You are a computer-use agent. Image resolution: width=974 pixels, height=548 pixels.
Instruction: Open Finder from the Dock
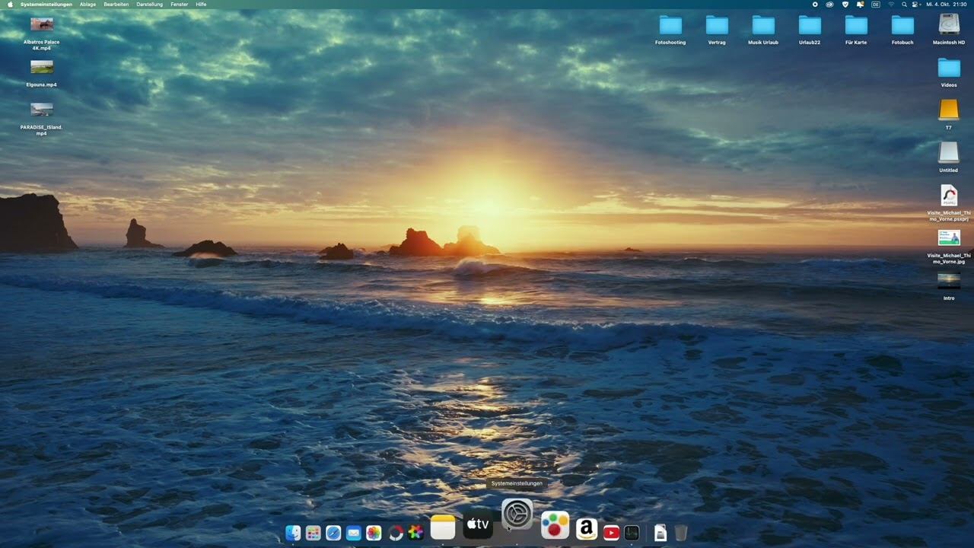click(x=293, y=533)
